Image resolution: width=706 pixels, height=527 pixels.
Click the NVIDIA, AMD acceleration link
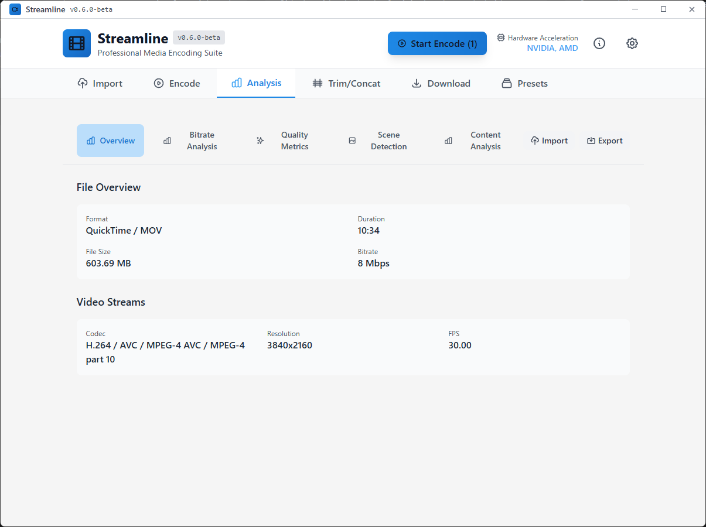pos(552,48)
